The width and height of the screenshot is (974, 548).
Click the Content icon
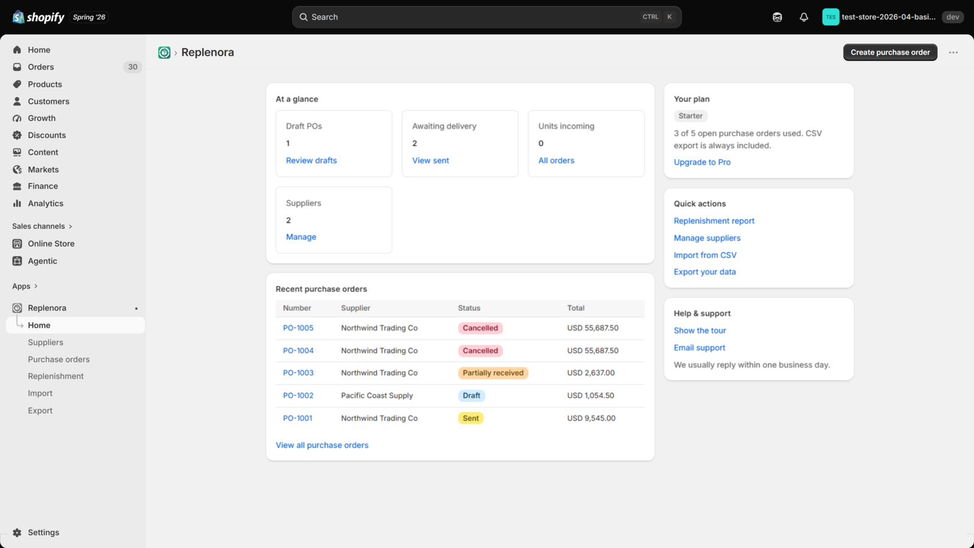click(x=17, y=152)
